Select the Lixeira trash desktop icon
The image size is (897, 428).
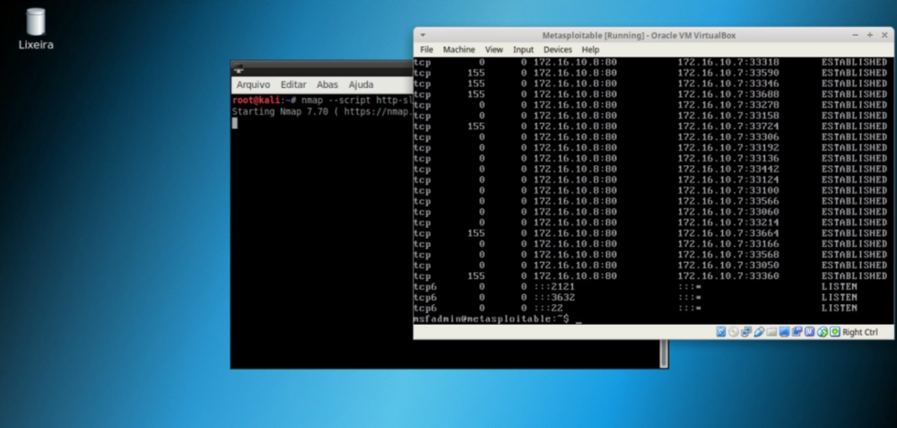(36, 28)
